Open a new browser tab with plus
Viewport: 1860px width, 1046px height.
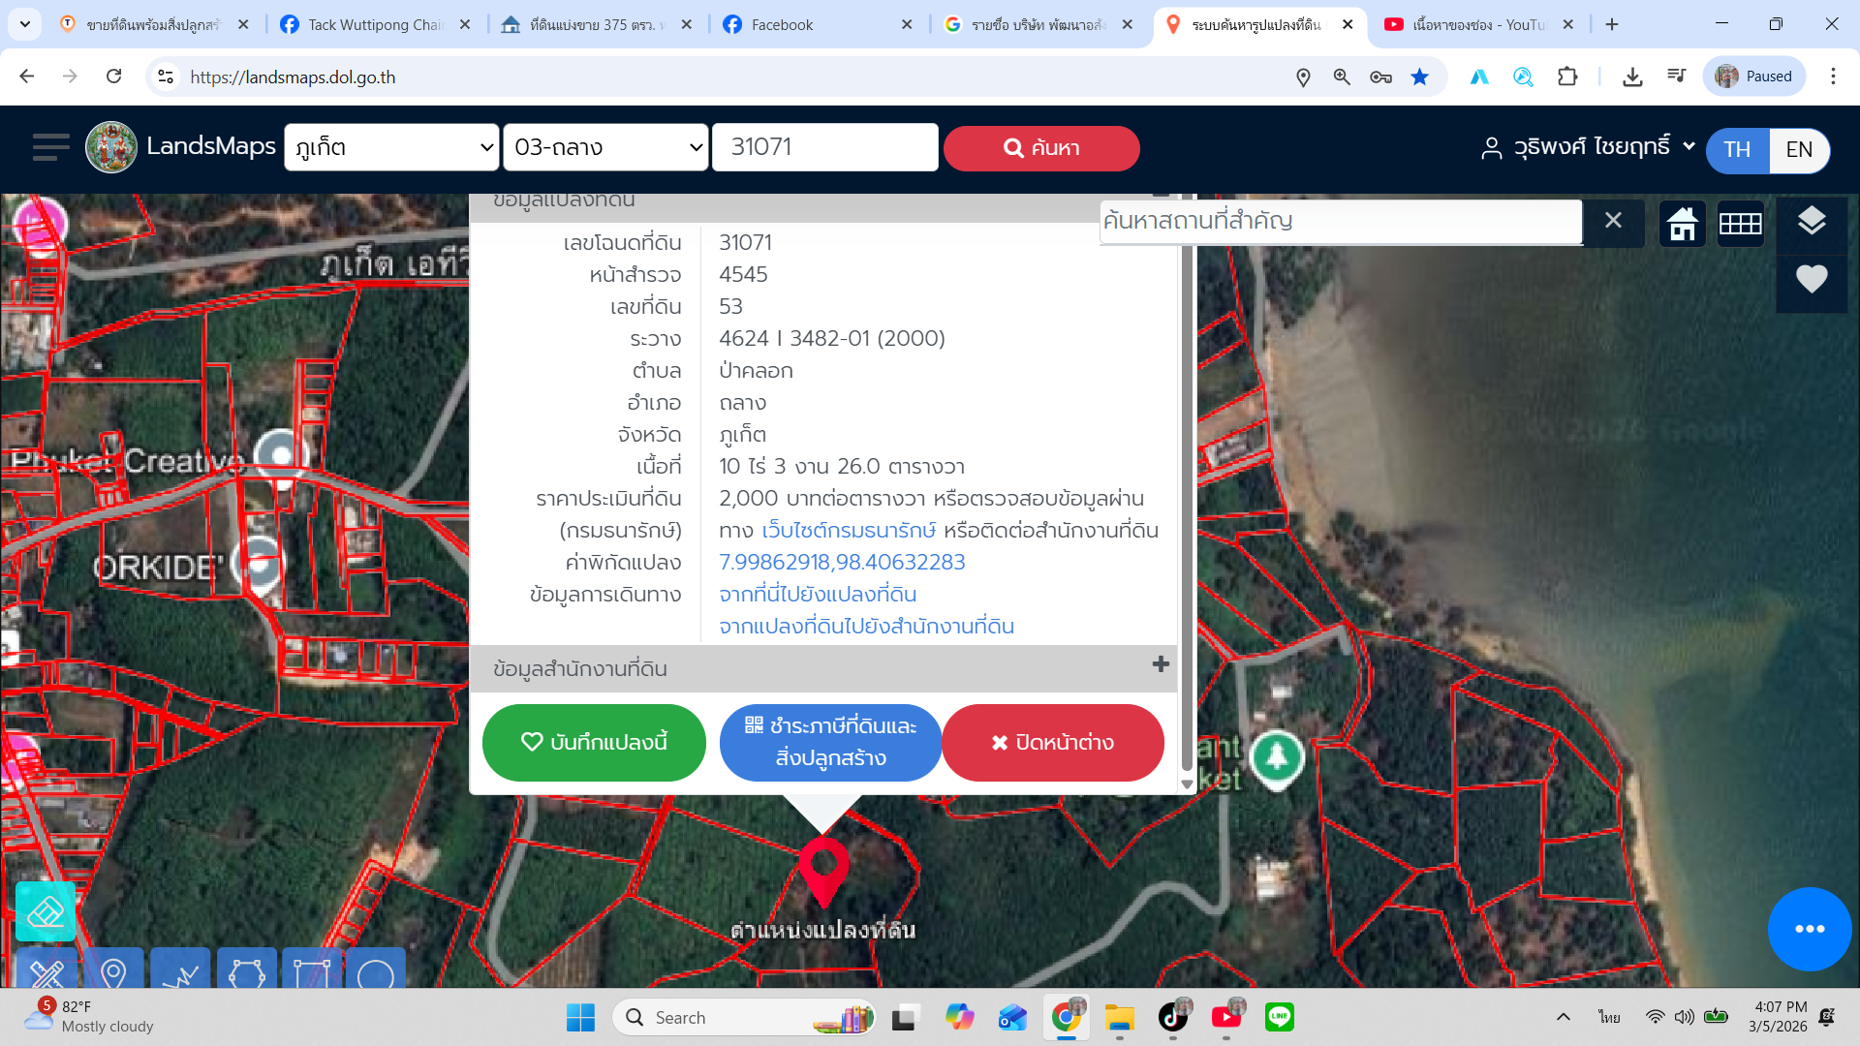point(1612,24)
